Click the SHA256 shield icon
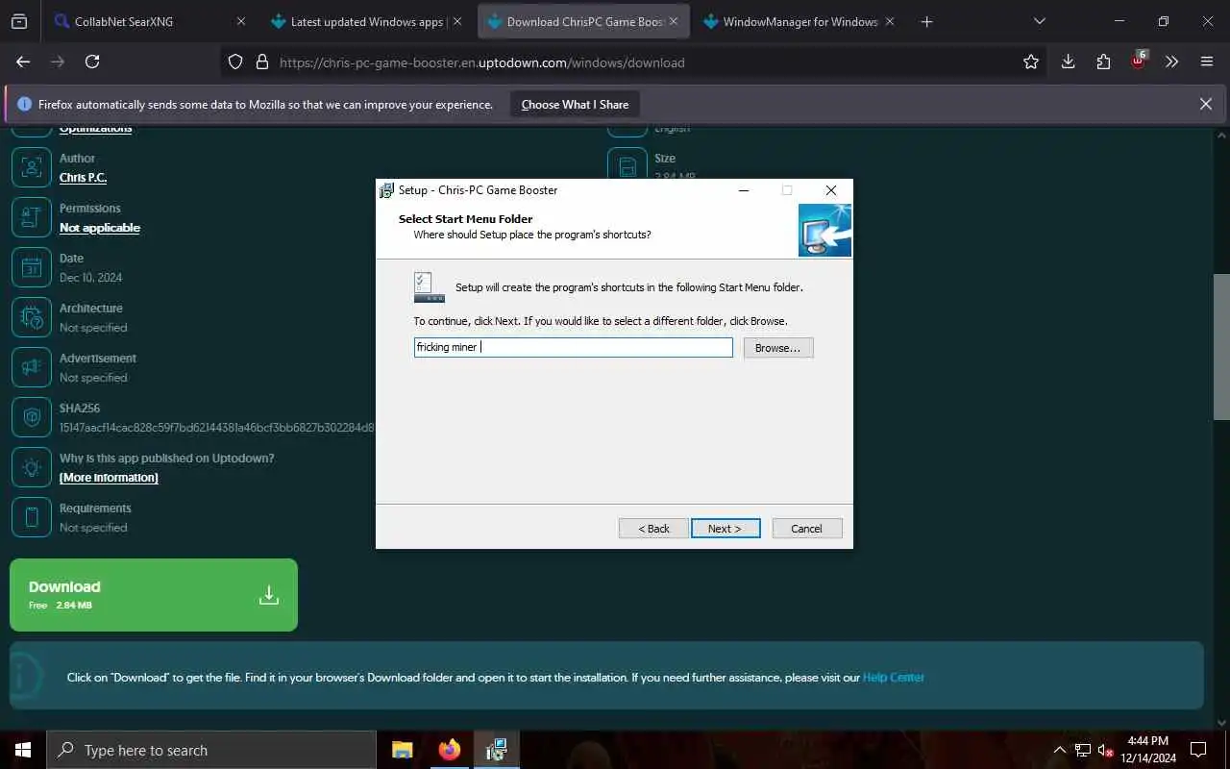Viewport: 1230px width, 769px height. pyautogui.click(x=31, y=417)
